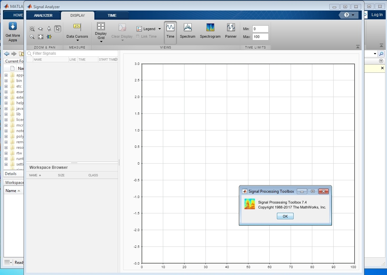Click the search magnifier icon in MATLAB window
The image size is (387, 275).
pyautogui.click(x=381, y=53)
